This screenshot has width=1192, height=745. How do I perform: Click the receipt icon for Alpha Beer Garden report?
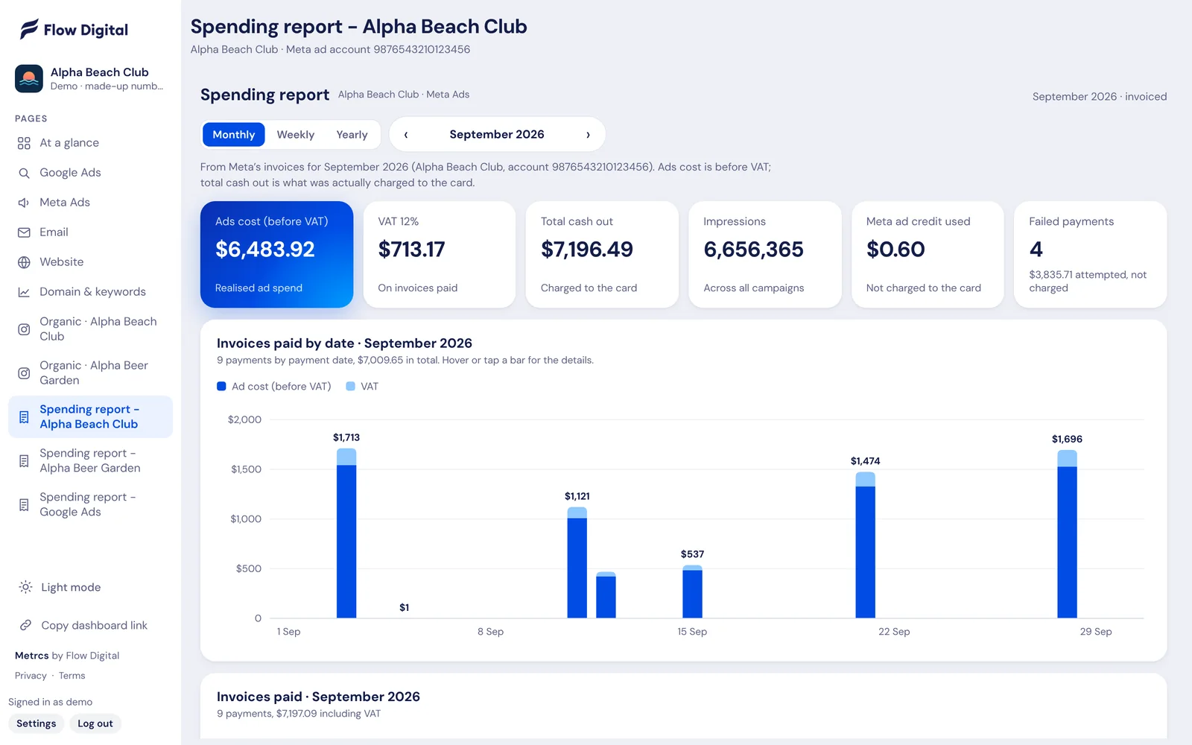click(x=24, y=461)
